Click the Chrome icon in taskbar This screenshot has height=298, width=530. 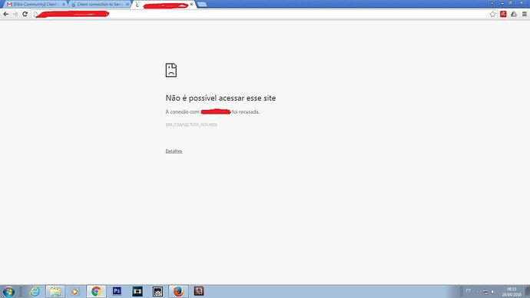tap(96, 291)
